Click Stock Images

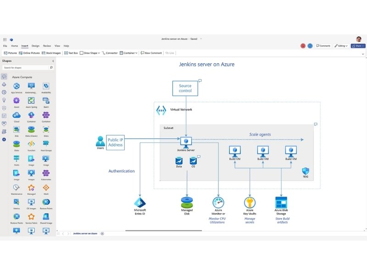[x=51, y=53]
